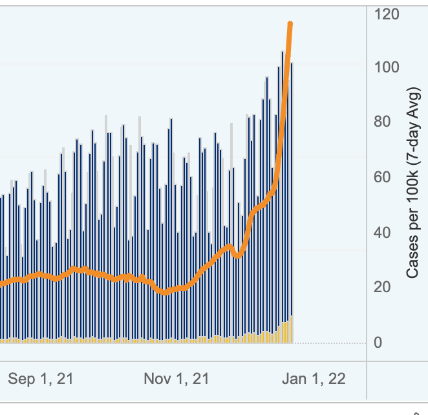This screenshot has width=428, height=415.
Task: Click the orange line at far left edge
Action: 3,283
